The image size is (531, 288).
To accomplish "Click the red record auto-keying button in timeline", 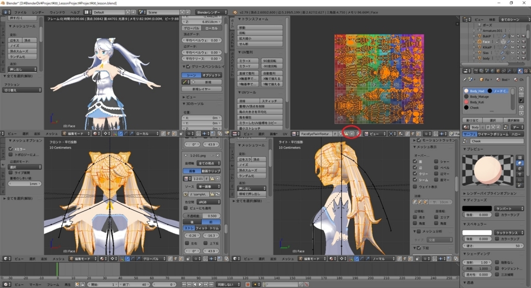I will click(x=248, y=284).
